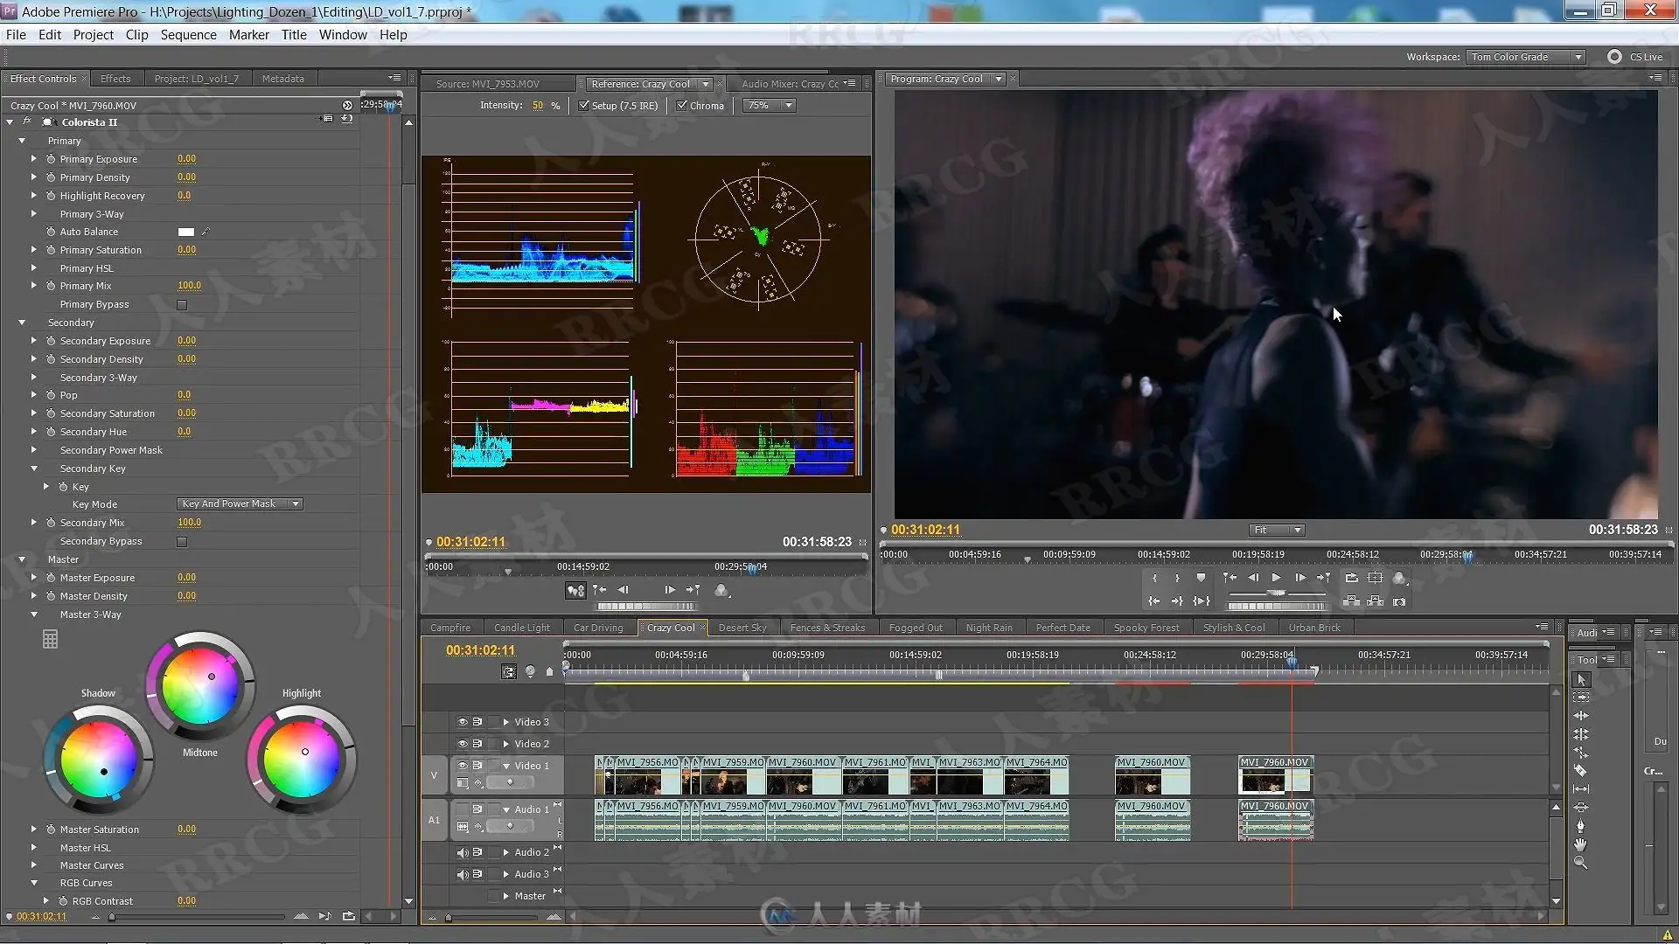1679x944 pixels.
Task: Switch to the Night Rain sequence tab
Action: click(988, 628)
